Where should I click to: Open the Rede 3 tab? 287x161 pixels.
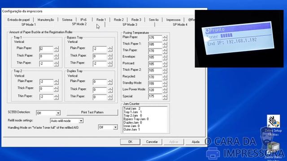click(136, 20)
